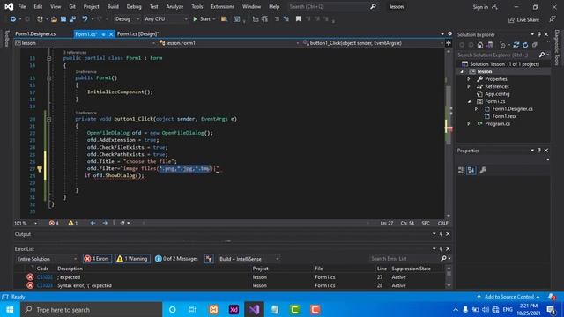This screenshot has height=317, width=564.
Task: Click the Categorized icon in Properties panel
Action: (462, 170)
